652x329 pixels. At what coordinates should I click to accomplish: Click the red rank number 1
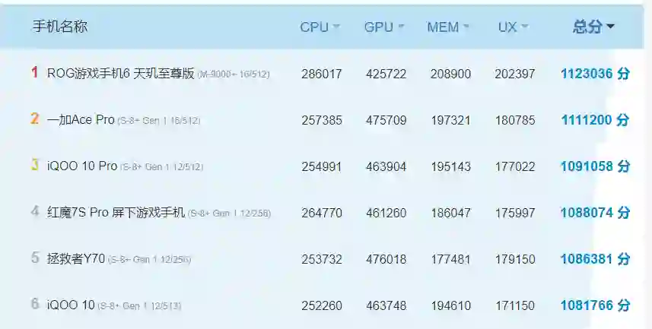click(x=35, y=72)
